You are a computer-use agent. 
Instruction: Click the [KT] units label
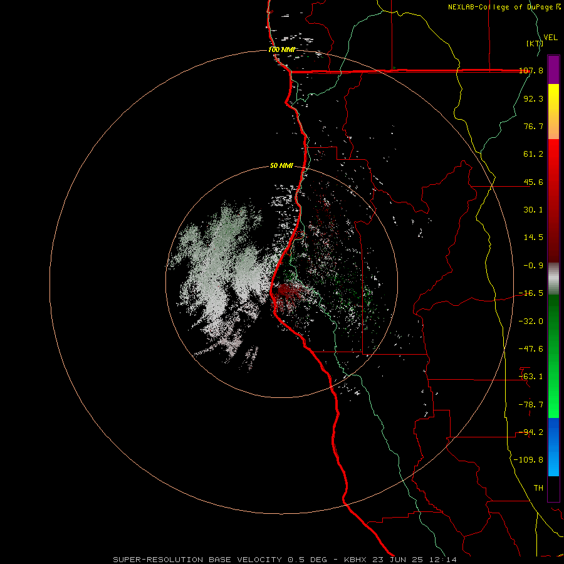click(x=535, y=43)
